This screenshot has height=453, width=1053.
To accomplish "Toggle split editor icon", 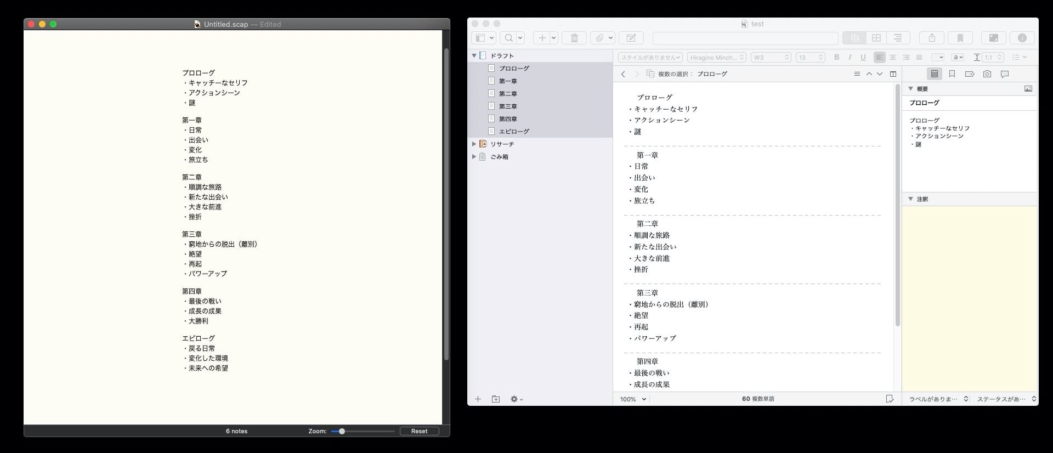I will [893, 74].
